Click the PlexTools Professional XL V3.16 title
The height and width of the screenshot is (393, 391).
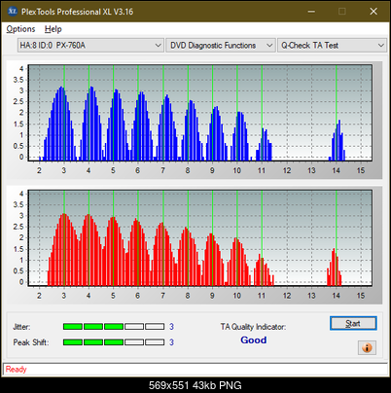click(x=77, y=12)
